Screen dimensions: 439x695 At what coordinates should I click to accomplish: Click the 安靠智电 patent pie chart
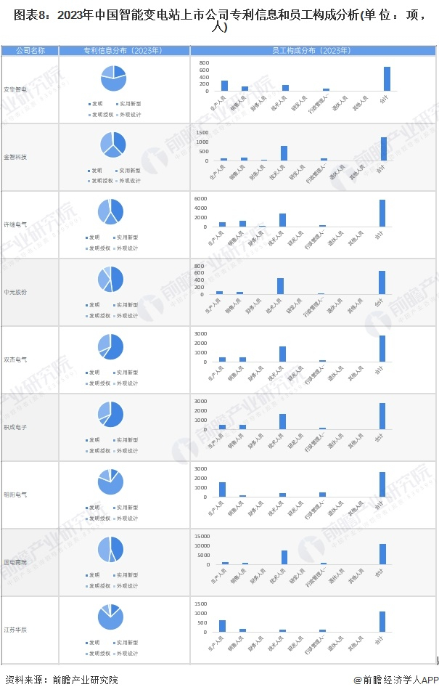pyautogui.click(x=112, y=78)
